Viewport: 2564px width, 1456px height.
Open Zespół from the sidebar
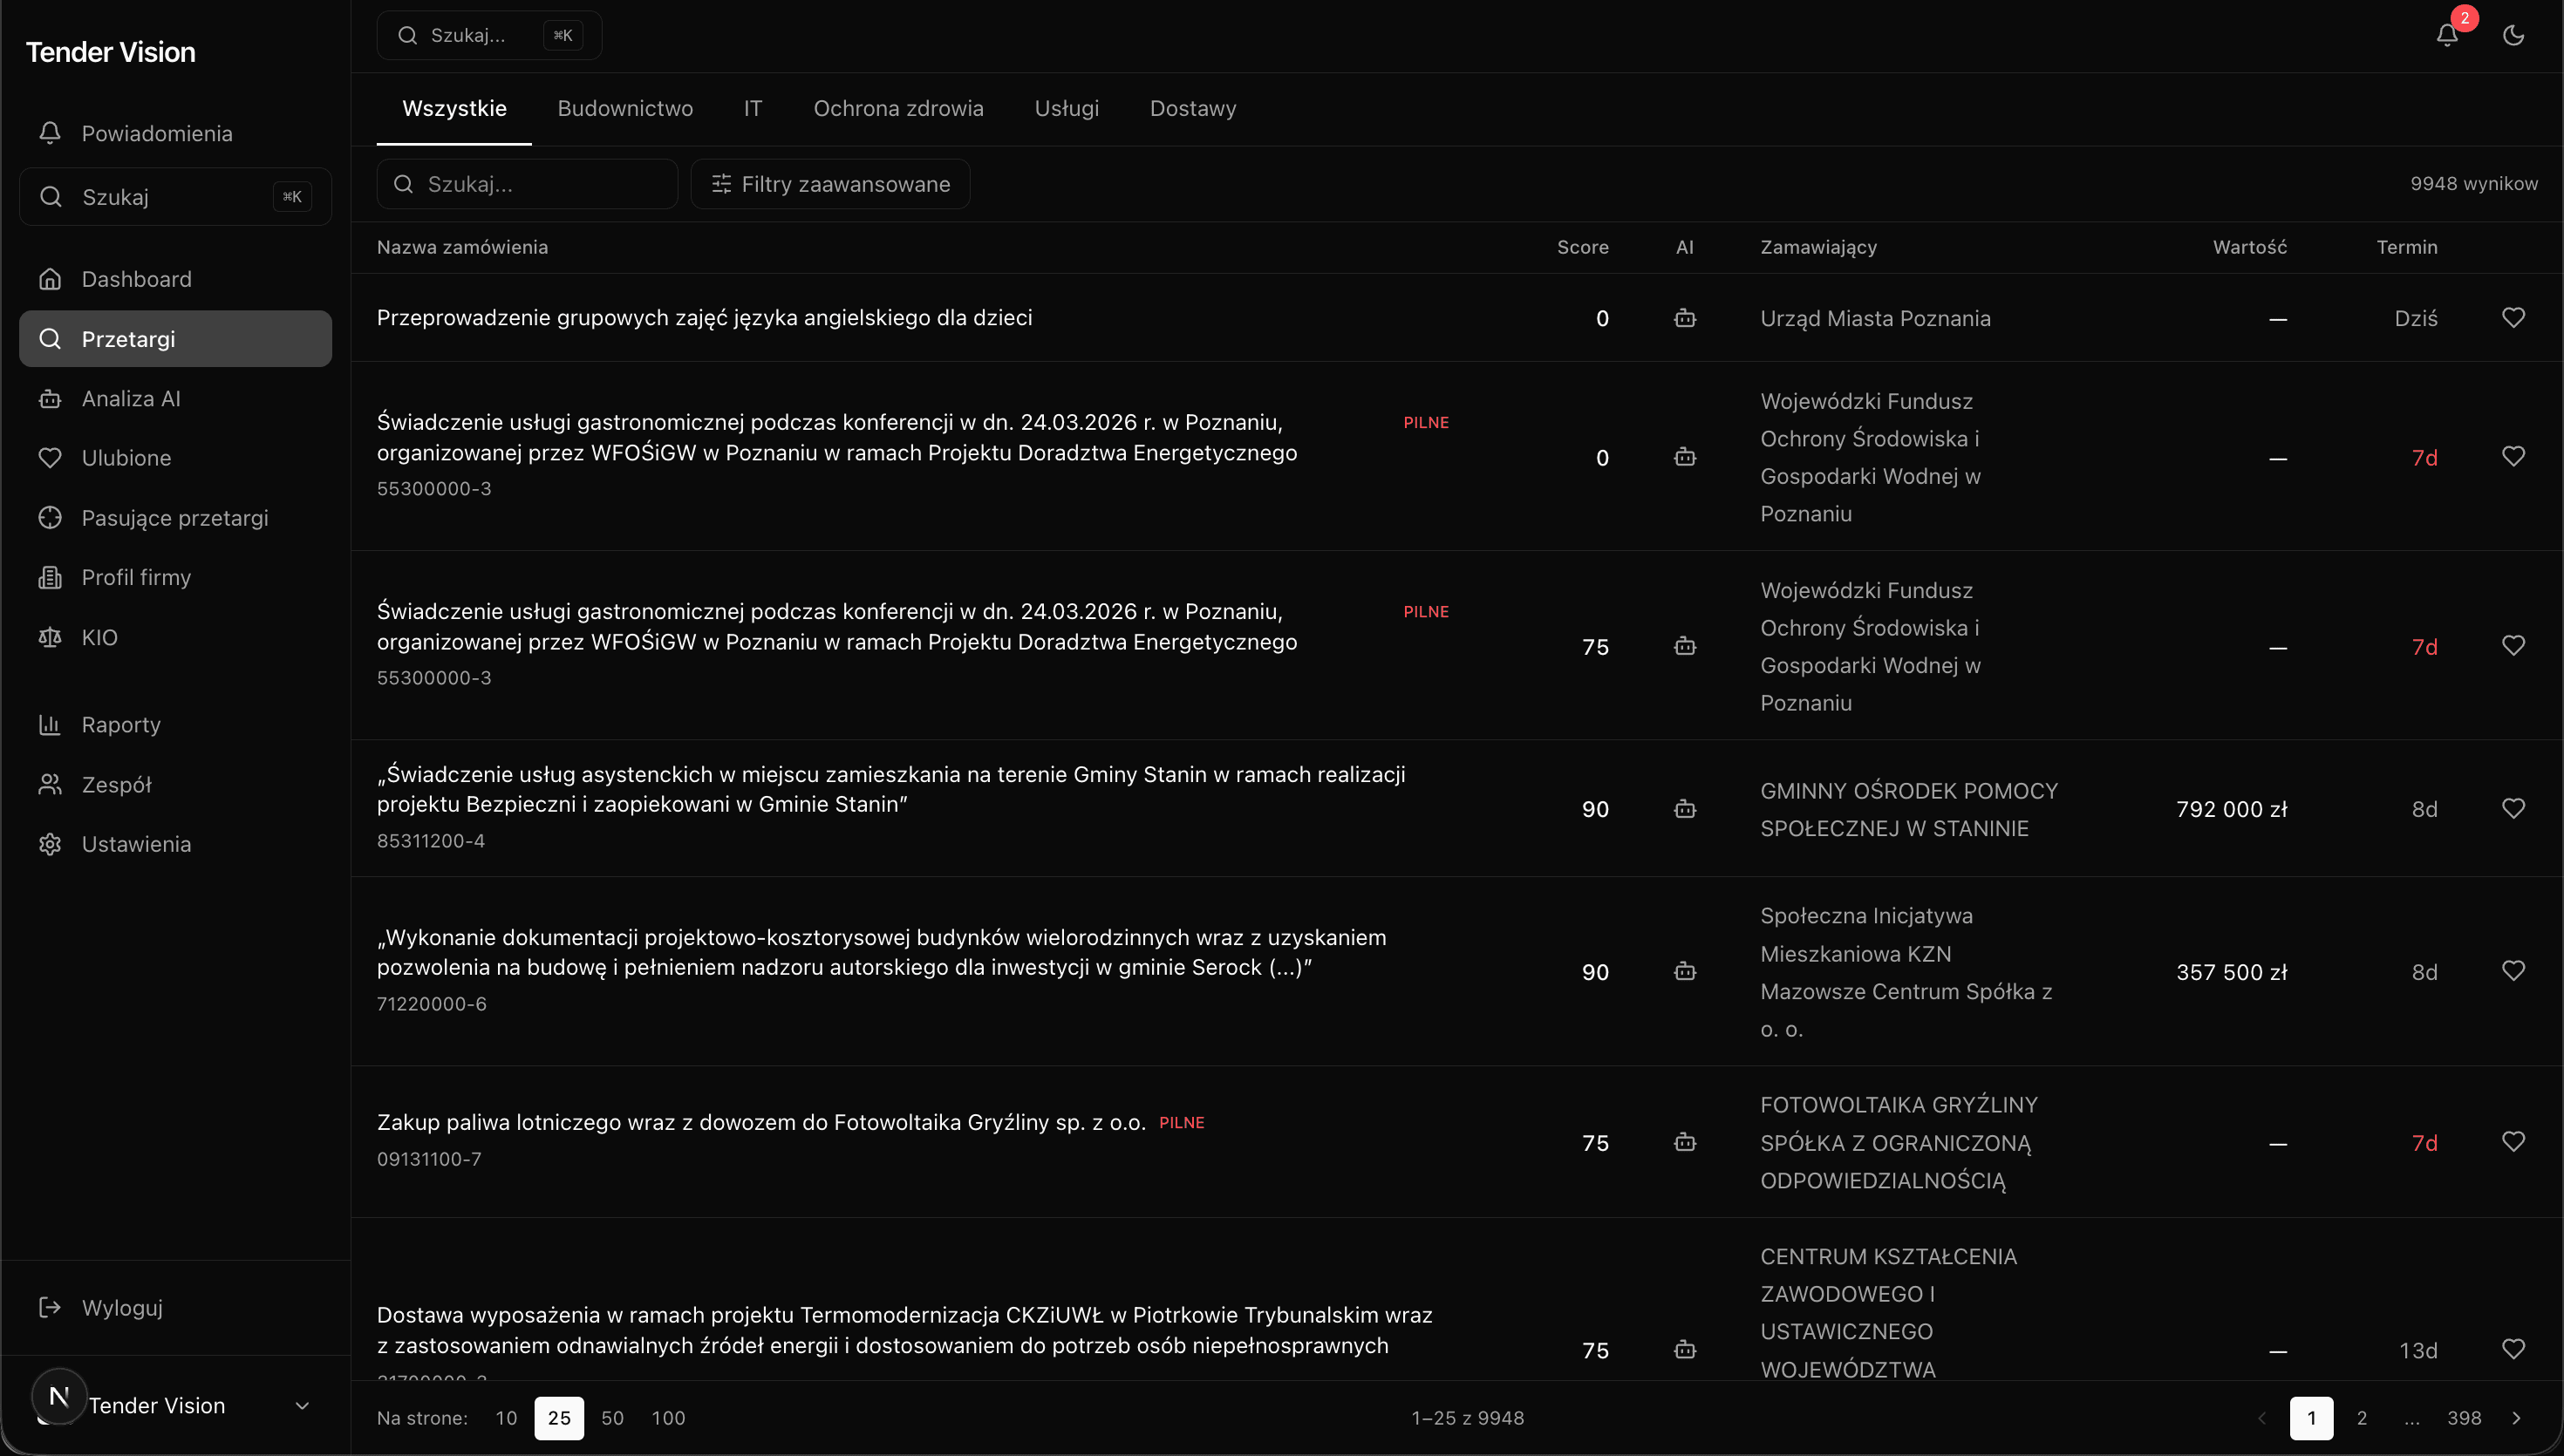click(117, 784)
